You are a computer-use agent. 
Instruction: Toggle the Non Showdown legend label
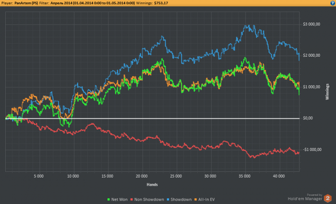point(149,200)
